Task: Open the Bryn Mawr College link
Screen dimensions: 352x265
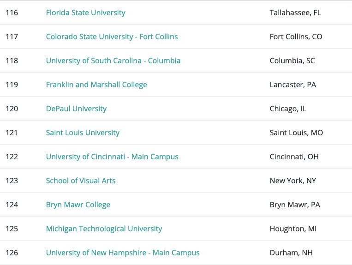Action: [x=78, y=205]
